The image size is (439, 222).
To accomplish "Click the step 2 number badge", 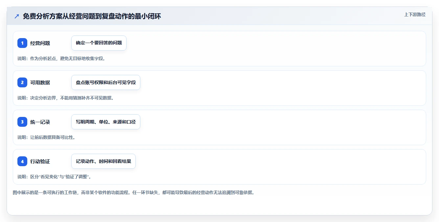I will pyautogui.click(x=22, y=82).
